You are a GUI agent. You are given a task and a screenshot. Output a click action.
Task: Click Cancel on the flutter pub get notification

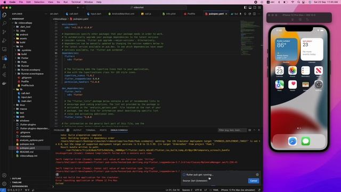pyautogui.click(x=254, y=181)
